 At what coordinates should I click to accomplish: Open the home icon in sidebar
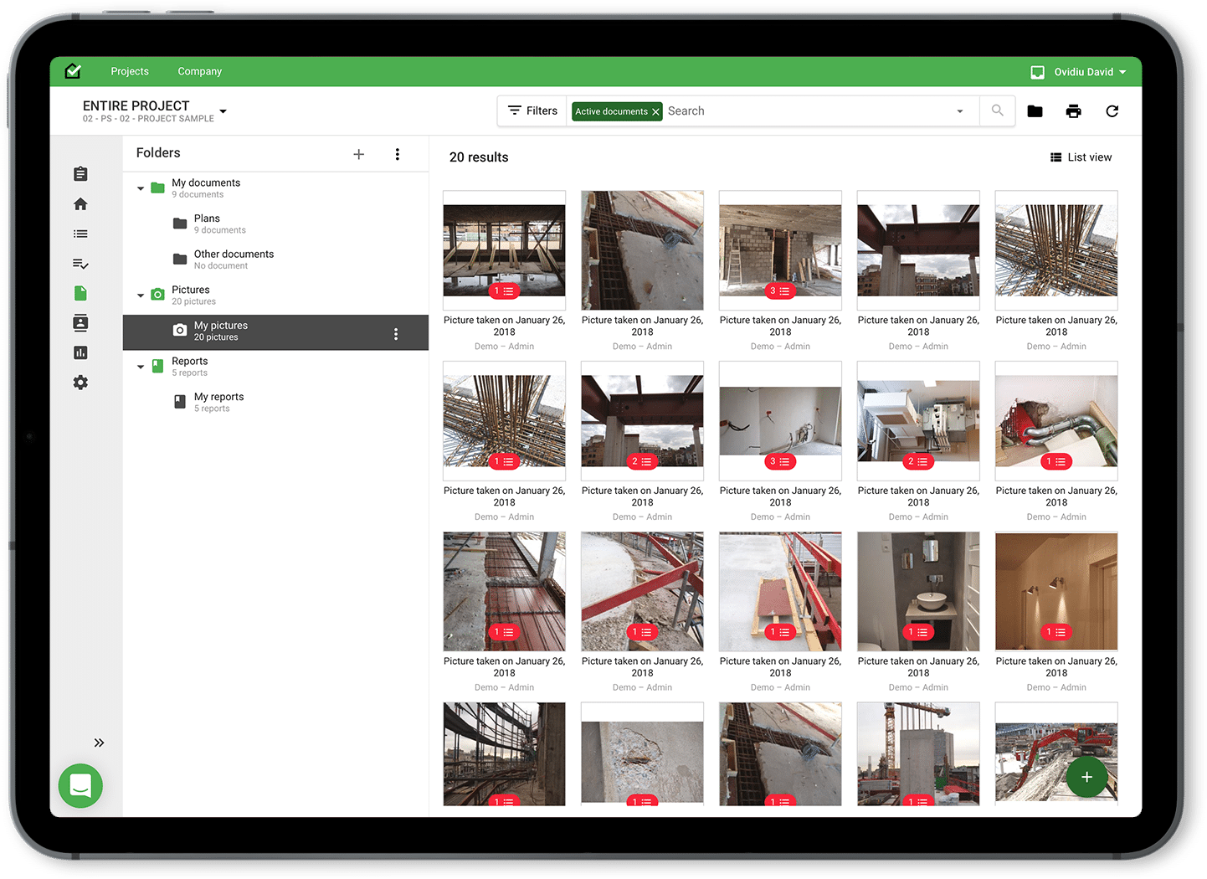(x=80, y=204)
